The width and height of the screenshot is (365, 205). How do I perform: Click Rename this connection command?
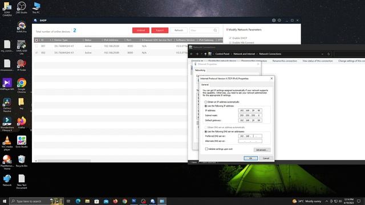(x=285, y=61)
